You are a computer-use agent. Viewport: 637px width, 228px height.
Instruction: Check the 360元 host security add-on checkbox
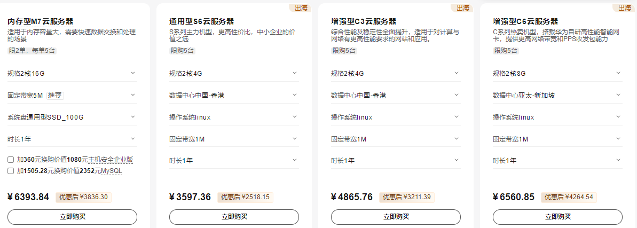11,160
